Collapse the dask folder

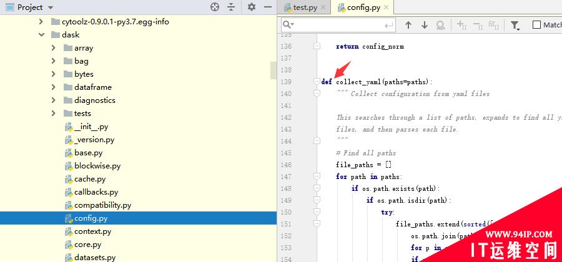tap(42, 35)
